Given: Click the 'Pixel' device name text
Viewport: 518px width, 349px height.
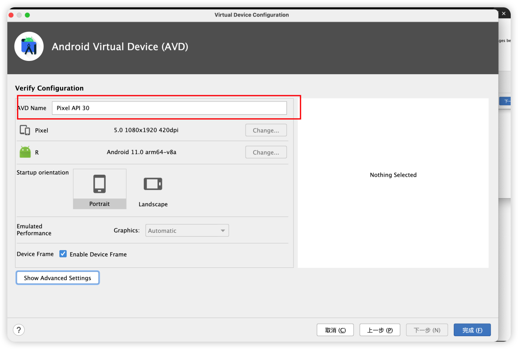Looking at the screenshot, I should click(42, 130).
